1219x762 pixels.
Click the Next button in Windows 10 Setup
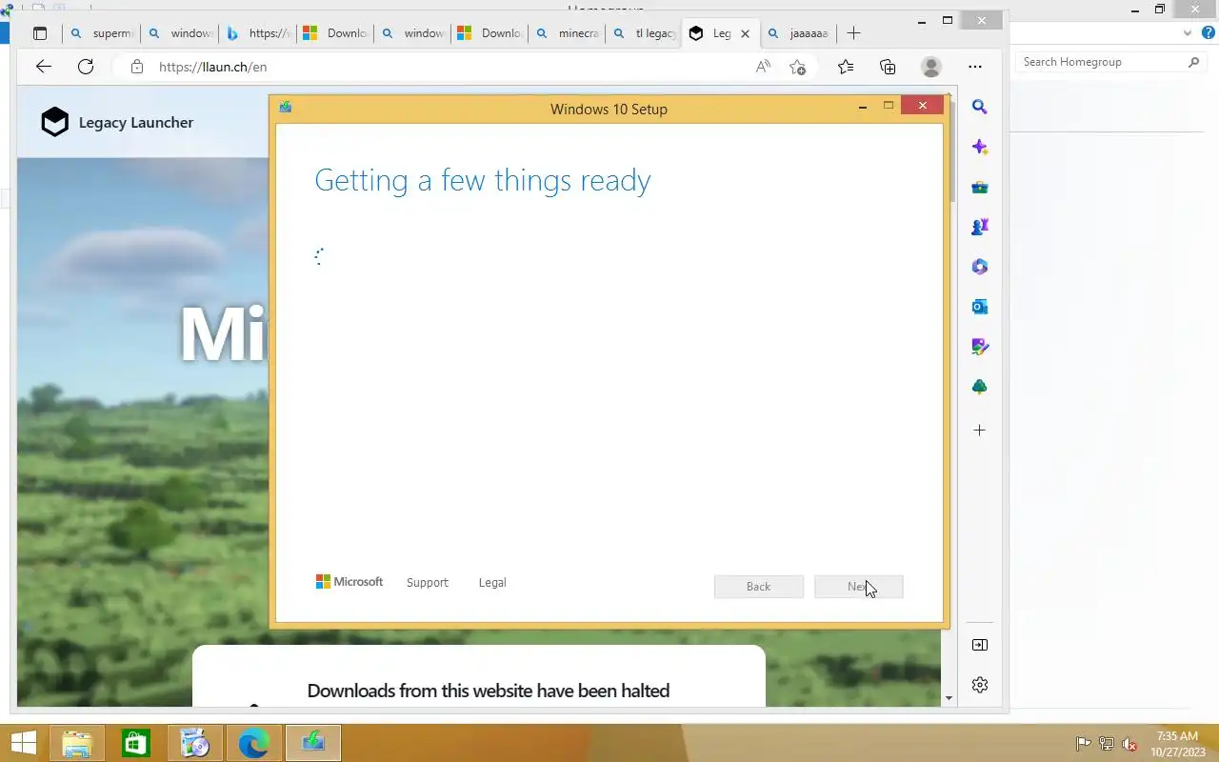(x=859, y=587)
